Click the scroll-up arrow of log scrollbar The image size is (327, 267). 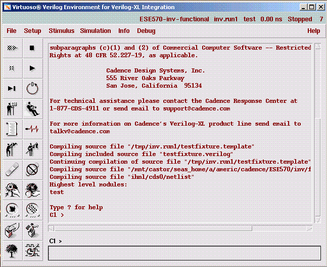coord(317,46)
